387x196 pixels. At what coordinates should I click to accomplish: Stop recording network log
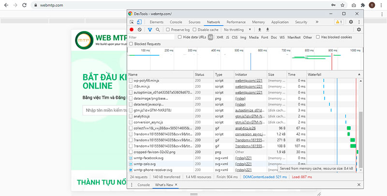(x=132, y=30)
